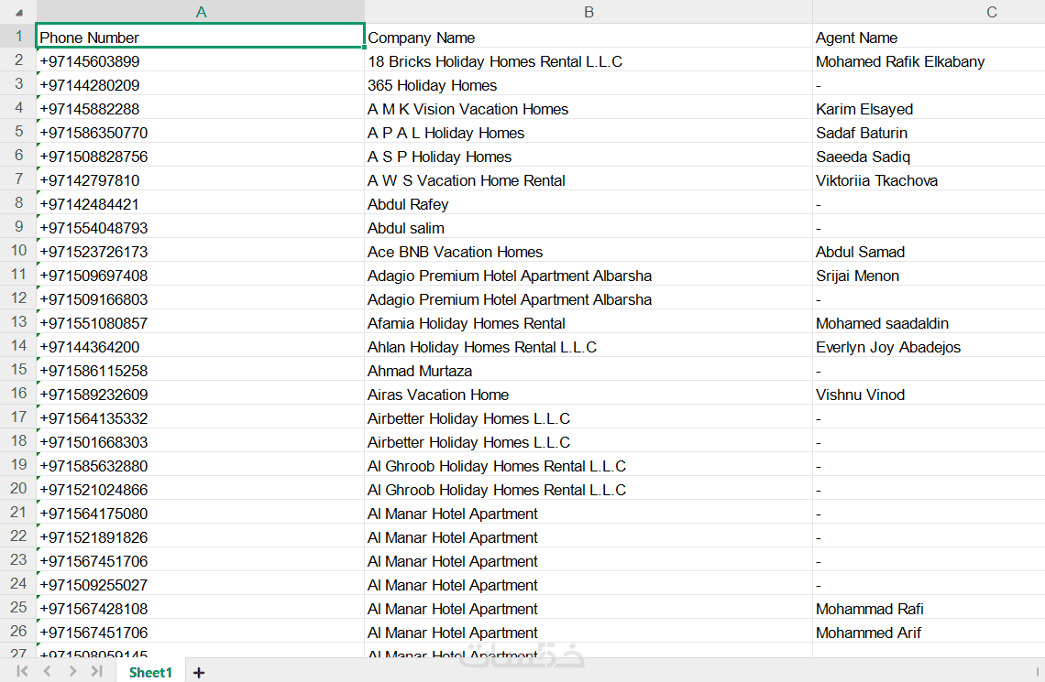
Task: Click the Phone Number header cell
Action: click(201, 38)
